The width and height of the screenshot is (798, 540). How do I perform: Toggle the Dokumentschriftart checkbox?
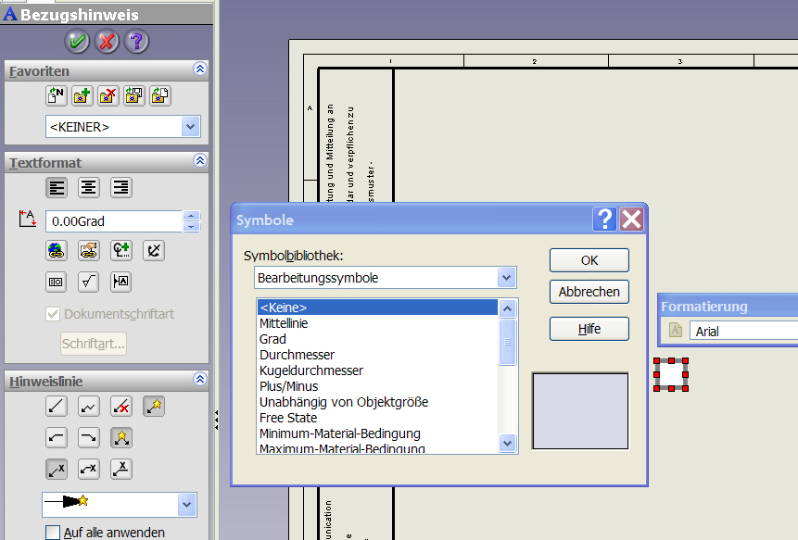tap(53, 314)
